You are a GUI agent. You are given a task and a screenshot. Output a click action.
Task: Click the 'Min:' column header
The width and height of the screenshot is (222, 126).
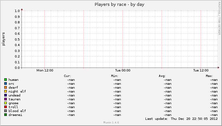pyautogui.click(x=115, y=76)
